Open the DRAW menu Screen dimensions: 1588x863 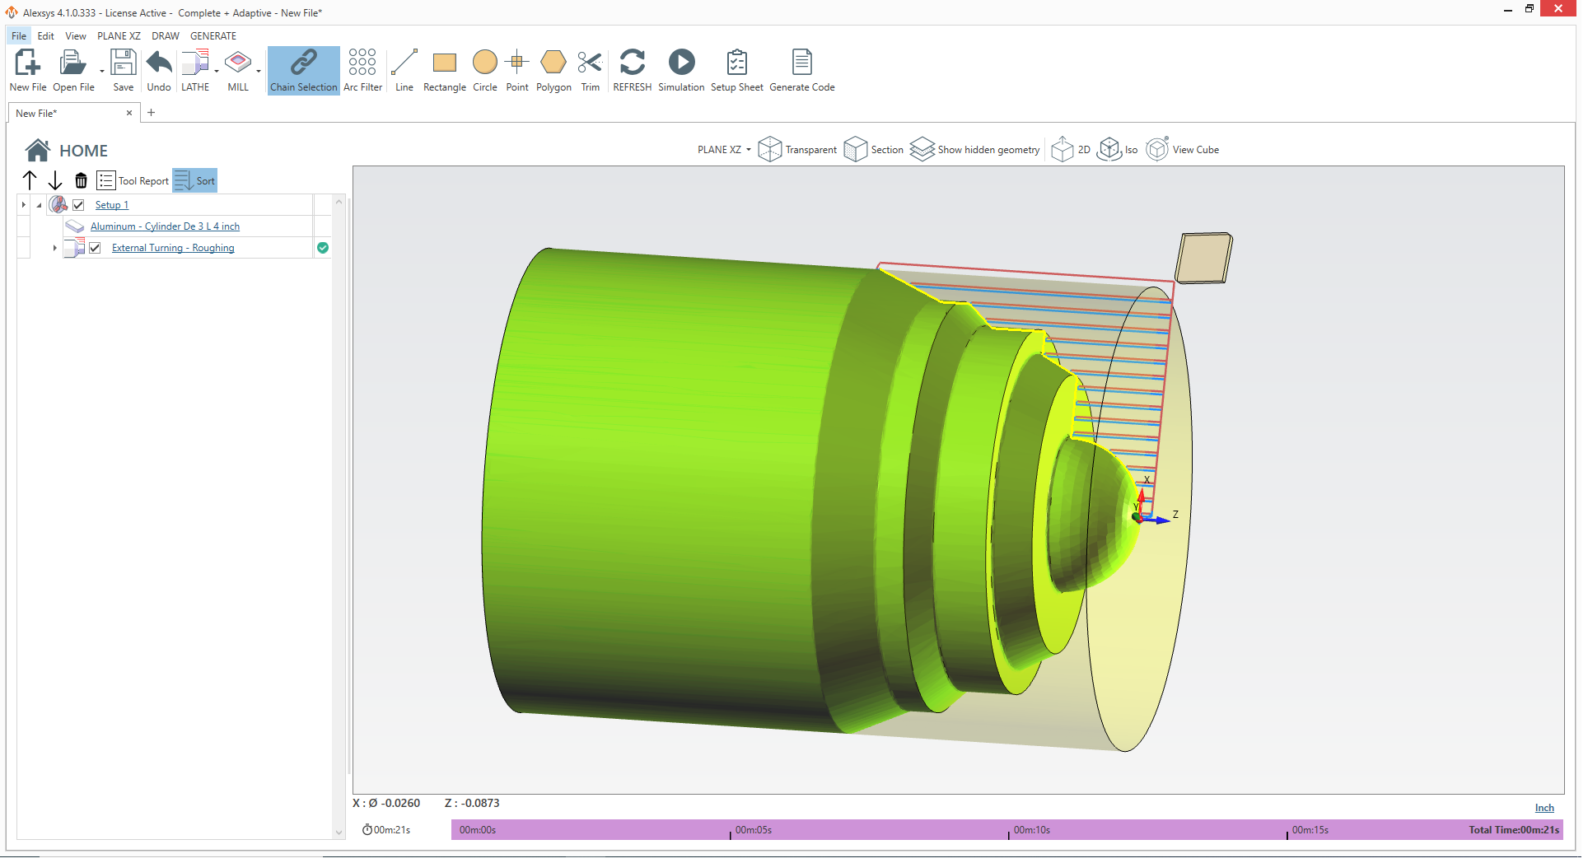click(x=166, y=36)
